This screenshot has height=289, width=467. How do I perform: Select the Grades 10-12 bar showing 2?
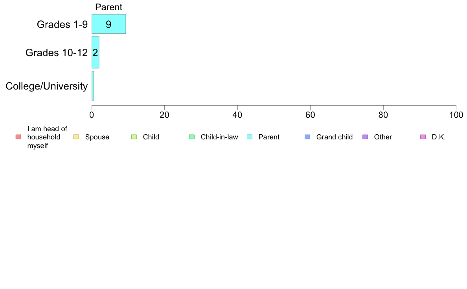click(96, 52)
